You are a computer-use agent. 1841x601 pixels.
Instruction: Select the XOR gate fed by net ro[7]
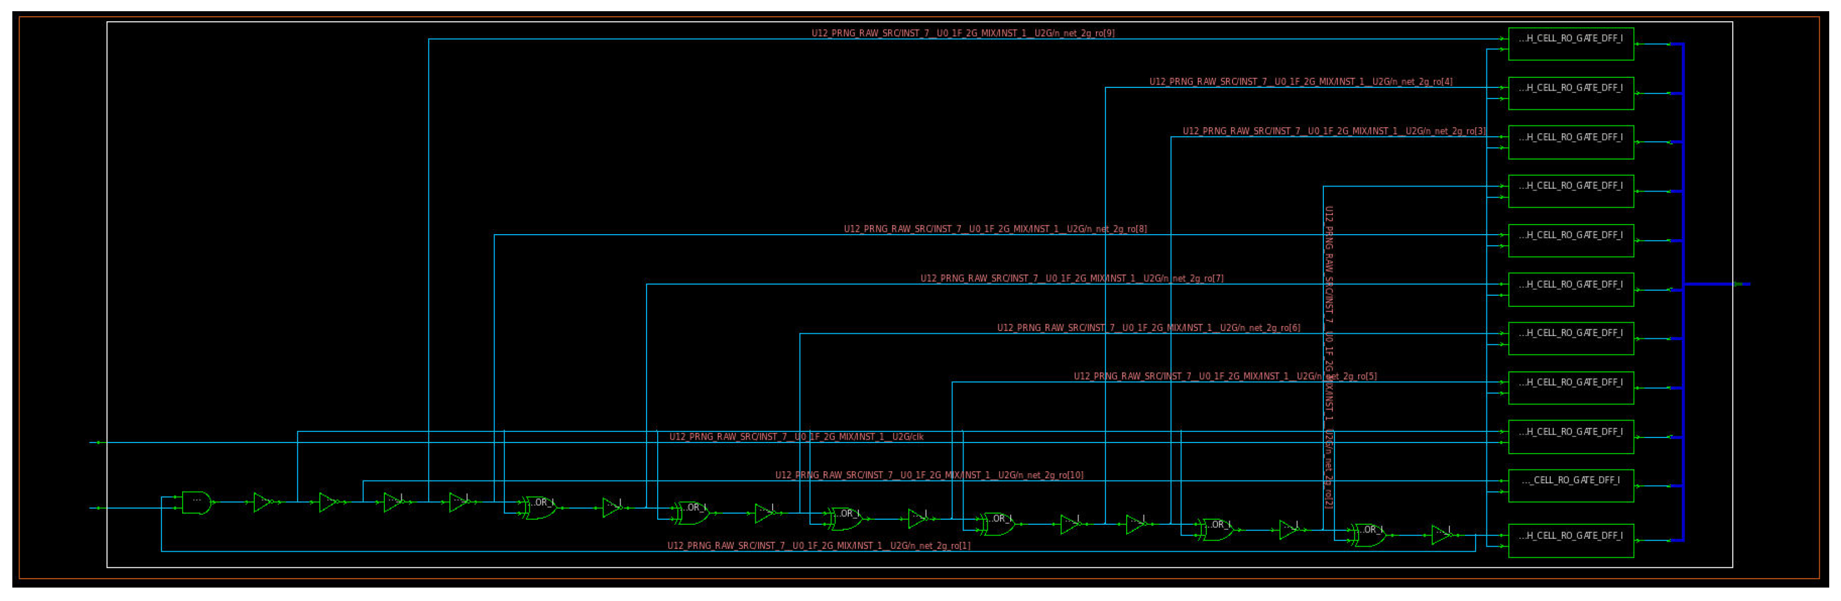point(692,513)
